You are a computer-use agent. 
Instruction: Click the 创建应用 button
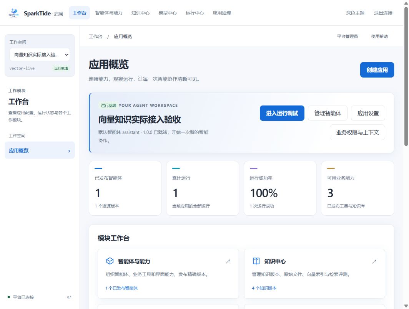[377, 70]
